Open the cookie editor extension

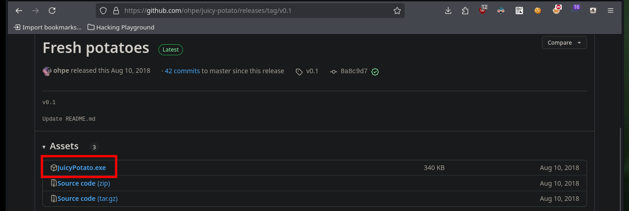(x=537, y=11)
